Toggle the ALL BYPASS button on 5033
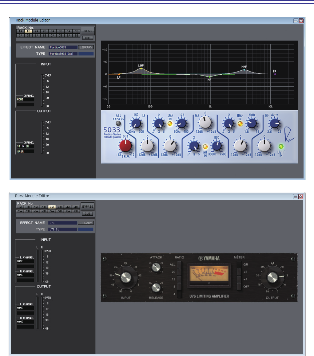314x356 pixels. click(118, 123)
